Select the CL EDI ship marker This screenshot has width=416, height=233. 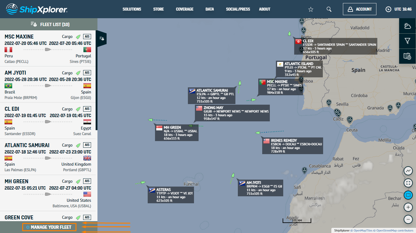(x=289, y=34)
